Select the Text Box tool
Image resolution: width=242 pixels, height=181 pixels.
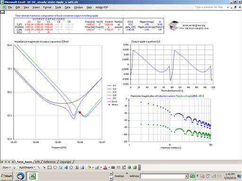pos(60,167)
